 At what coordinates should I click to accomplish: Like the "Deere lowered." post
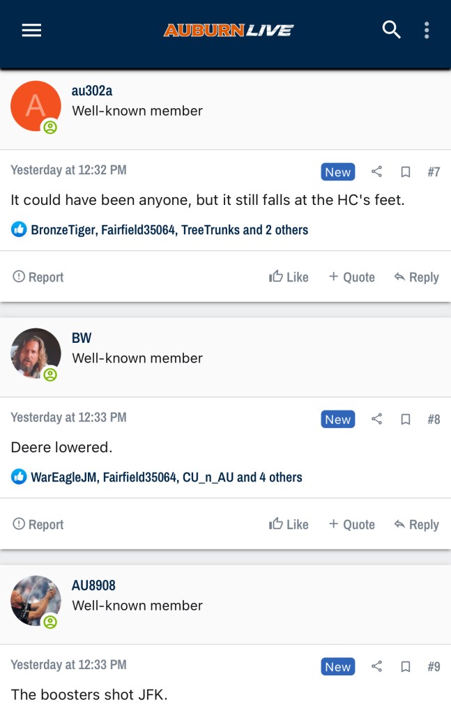point(289,524)
